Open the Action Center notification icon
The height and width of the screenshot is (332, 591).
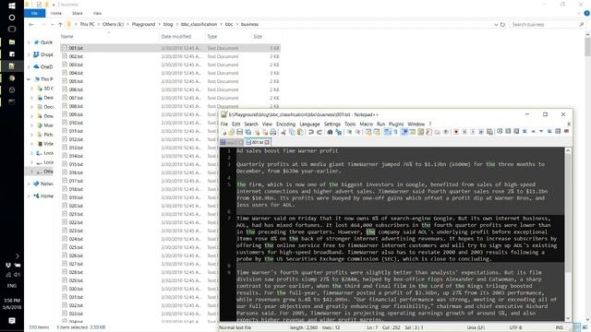coord(12,321)
